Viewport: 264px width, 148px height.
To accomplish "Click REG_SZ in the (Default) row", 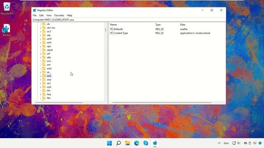I will click(160, 29).
